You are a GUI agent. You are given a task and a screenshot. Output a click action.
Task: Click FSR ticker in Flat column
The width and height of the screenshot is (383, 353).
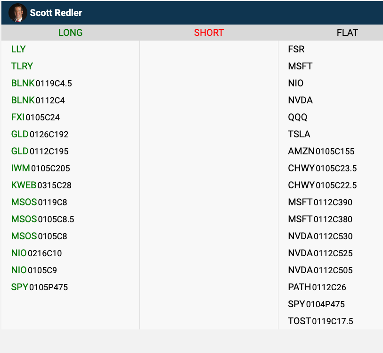pyautogui.click(x=296, y=49)
